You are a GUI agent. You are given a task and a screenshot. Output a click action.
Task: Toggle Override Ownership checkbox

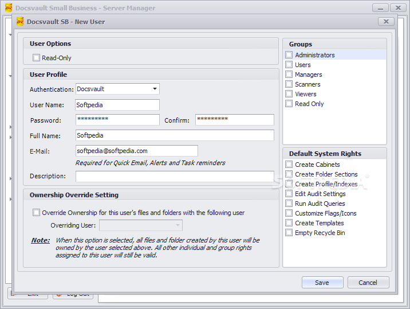(36, 212)
